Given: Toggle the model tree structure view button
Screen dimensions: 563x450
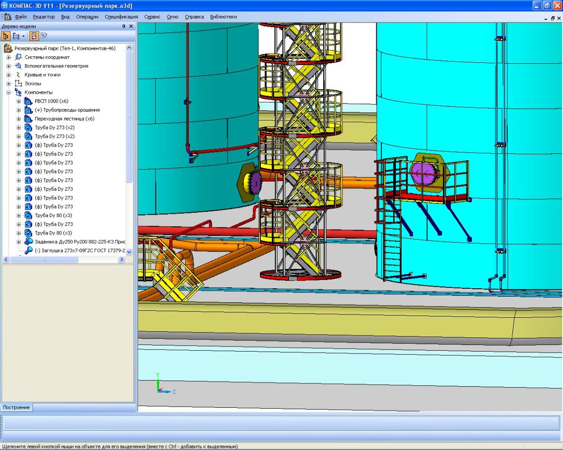Looking at the screenshot, I should coord(6,36).
